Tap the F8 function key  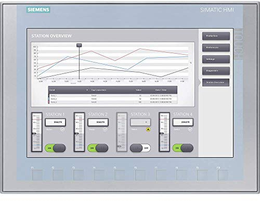pyautogui.click(x=181, y=175)
